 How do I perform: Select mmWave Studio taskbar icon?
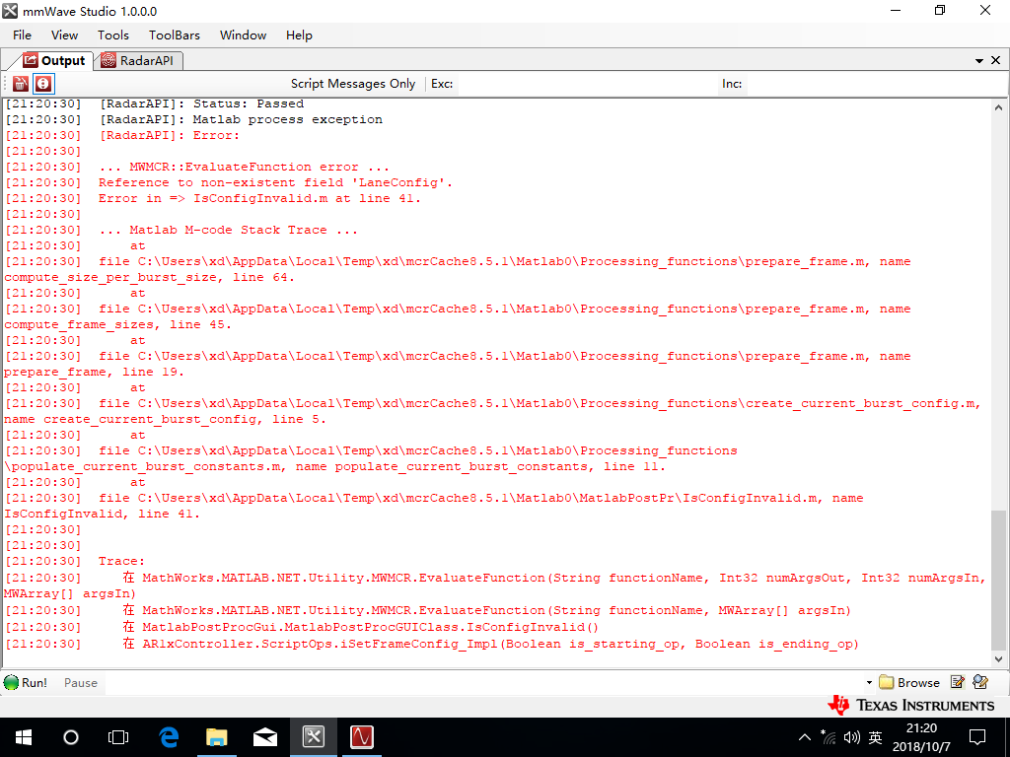(313, 737)
